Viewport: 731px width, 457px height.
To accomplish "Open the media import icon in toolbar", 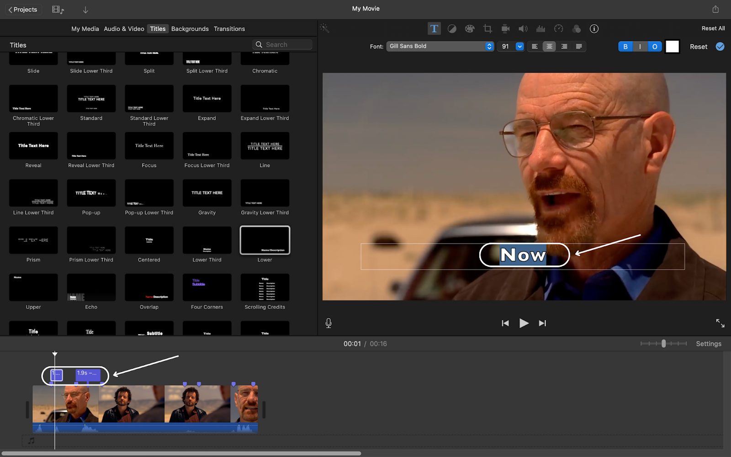I will [x=58, y=10].
